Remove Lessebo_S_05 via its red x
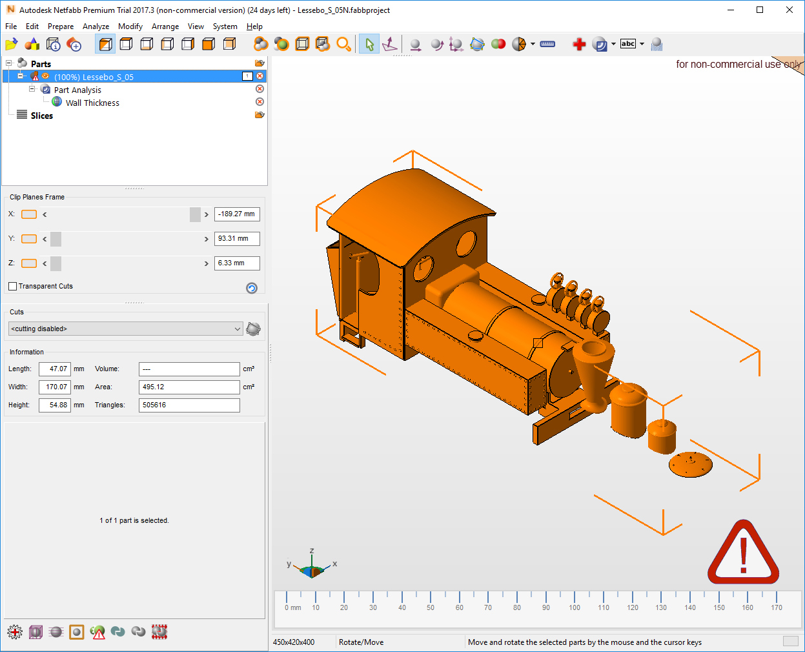Viewport: 805px width, 652px height. [260, 76]
